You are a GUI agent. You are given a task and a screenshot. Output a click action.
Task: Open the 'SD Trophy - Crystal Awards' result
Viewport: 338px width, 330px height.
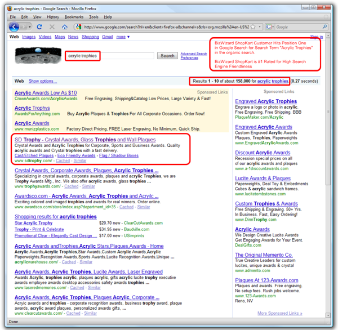click(x=85, y=140)
